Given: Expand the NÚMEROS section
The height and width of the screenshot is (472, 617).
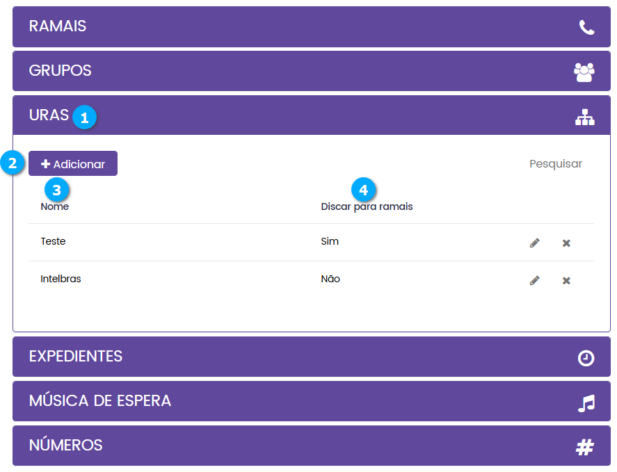Looking at the screenshot, I should [66, 446].
